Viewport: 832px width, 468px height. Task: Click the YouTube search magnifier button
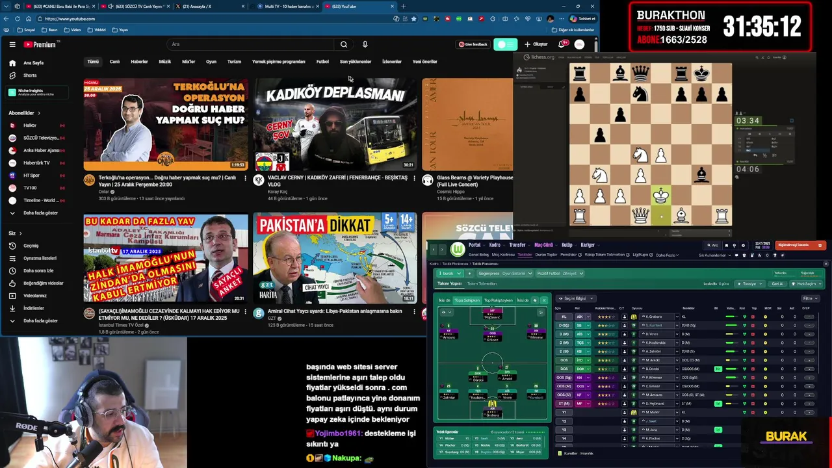coord(344,44)
